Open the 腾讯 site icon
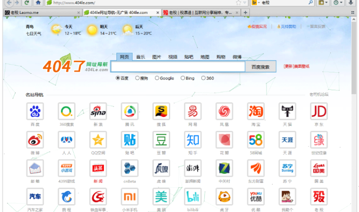 [130, 111]
